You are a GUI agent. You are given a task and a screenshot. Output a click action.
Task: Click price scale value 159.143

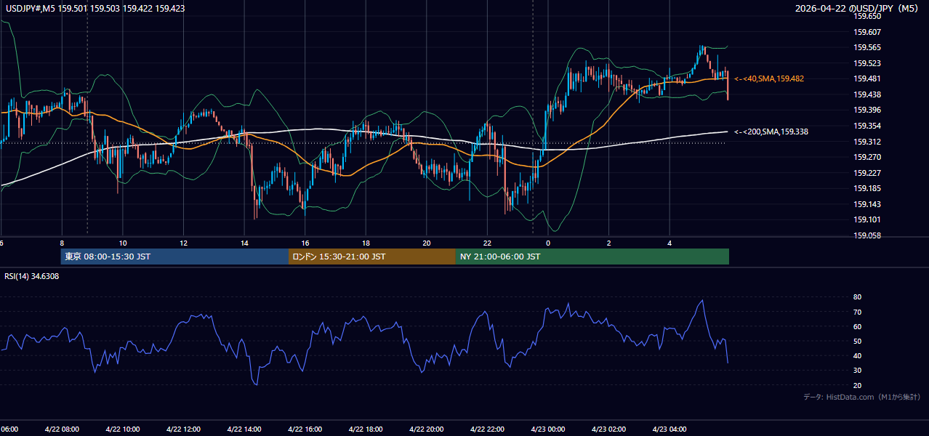pos(867,204)
